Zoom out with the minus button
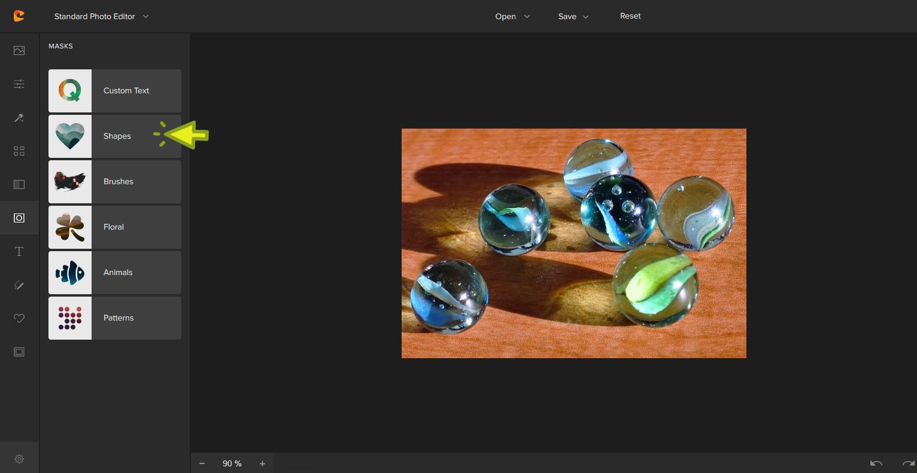 (202, 463)
